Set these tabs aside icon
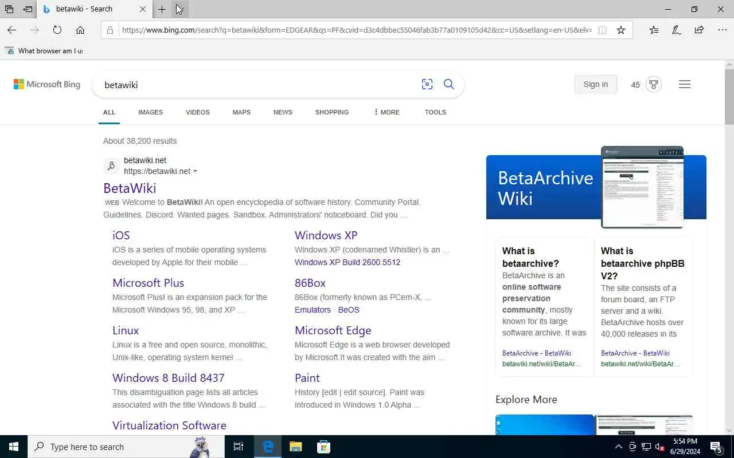This screenshot has width=734, height=458. coord(28,9)
